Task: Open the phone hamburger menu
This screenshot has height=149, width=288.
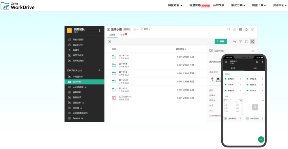Action: pyautogui.click(x=226, y=62)
